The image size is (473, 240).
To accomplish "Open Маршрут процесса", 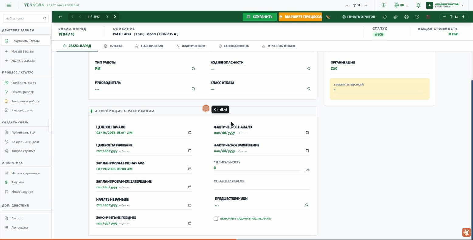I will (300, 17).
